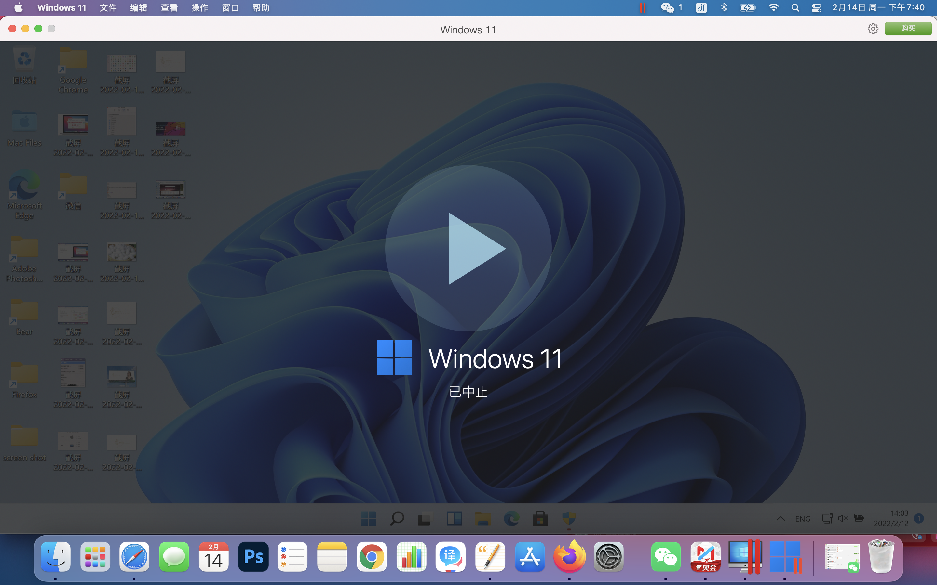Open Trash from the Dock
Screen dimensions: 937x585
click(x=882, y=557)
